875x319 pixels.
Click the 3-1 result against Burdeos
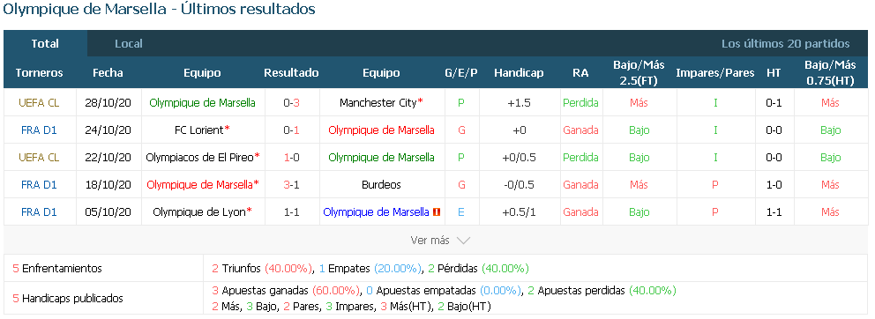[x=291, y=184]
